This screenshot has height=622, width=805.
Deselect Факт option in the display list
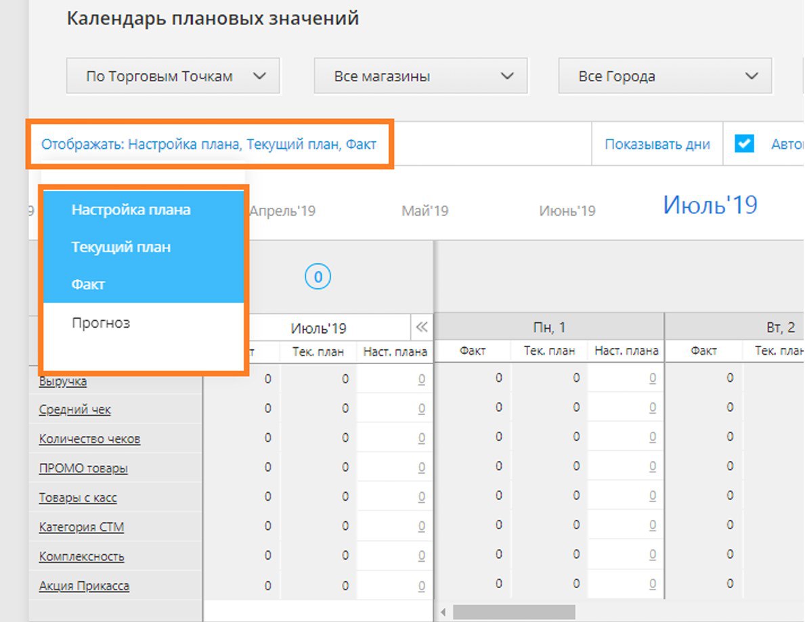point(88,284)
